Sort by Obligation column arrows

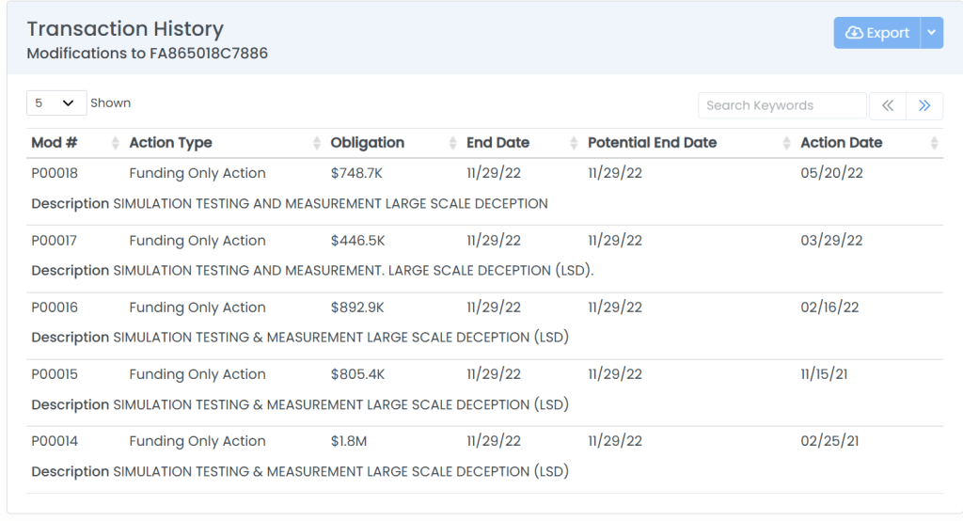click(453, 143)
